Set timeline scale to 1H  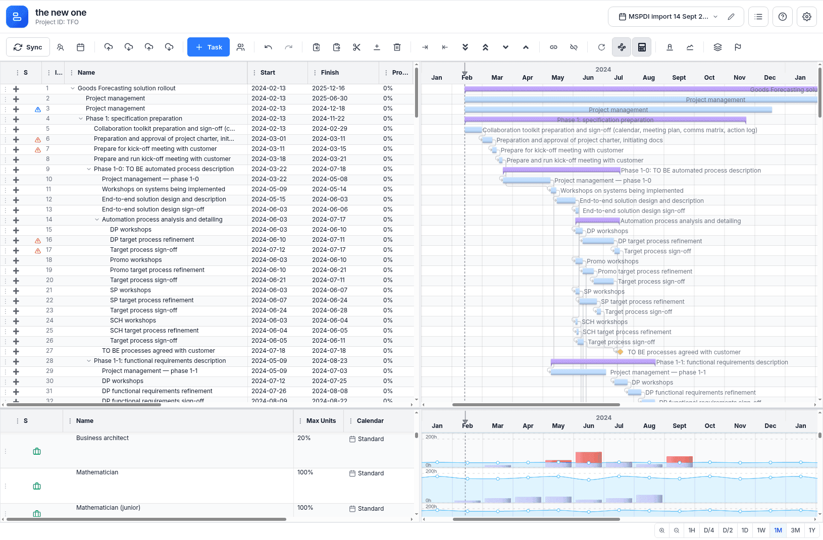tap(692, 530)
